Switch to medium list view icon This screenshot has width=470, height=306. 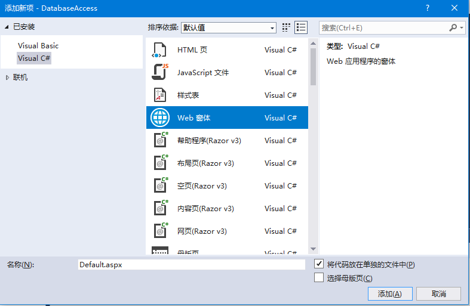click(301, 27)
